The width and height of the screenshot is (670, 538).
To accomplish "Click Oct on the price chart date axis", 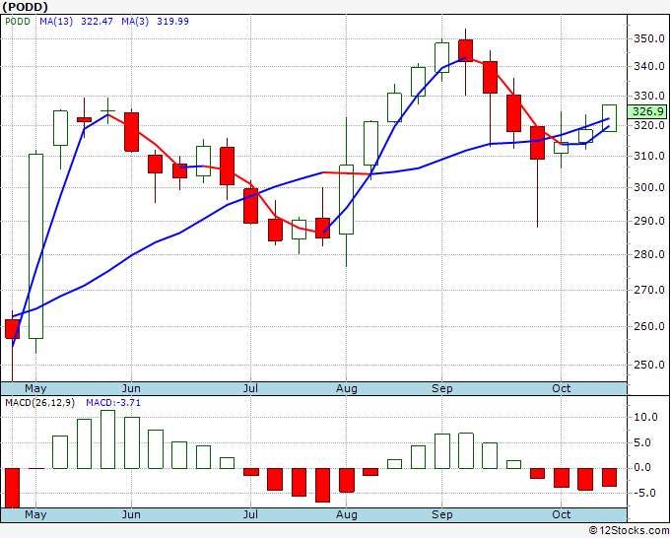I will (x=561, y=388).
